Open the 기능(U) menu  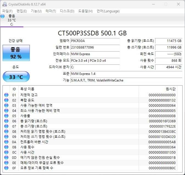(x=36, y=11)
